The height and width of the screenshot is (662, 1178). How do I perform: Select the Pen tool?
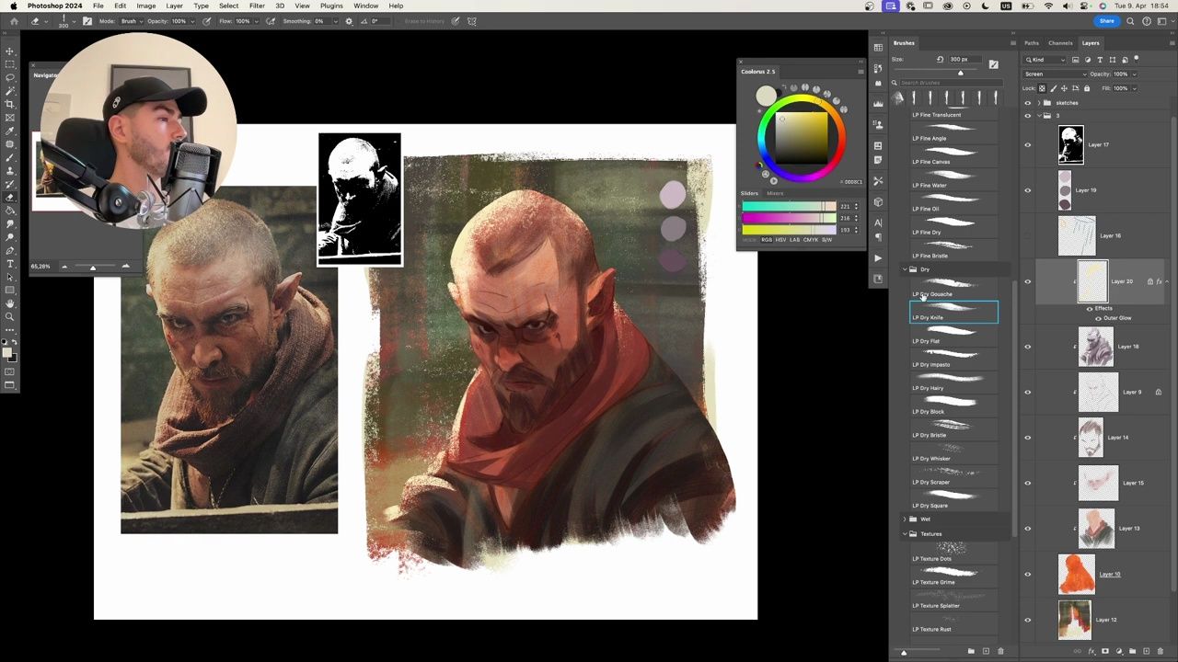click(10, 250)
